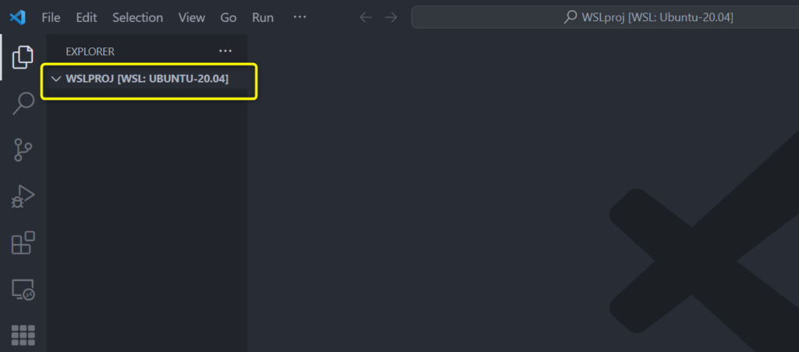Open the Explorer view in activity bar
Screen dimensions: 799x352
[x=23, y=56]
